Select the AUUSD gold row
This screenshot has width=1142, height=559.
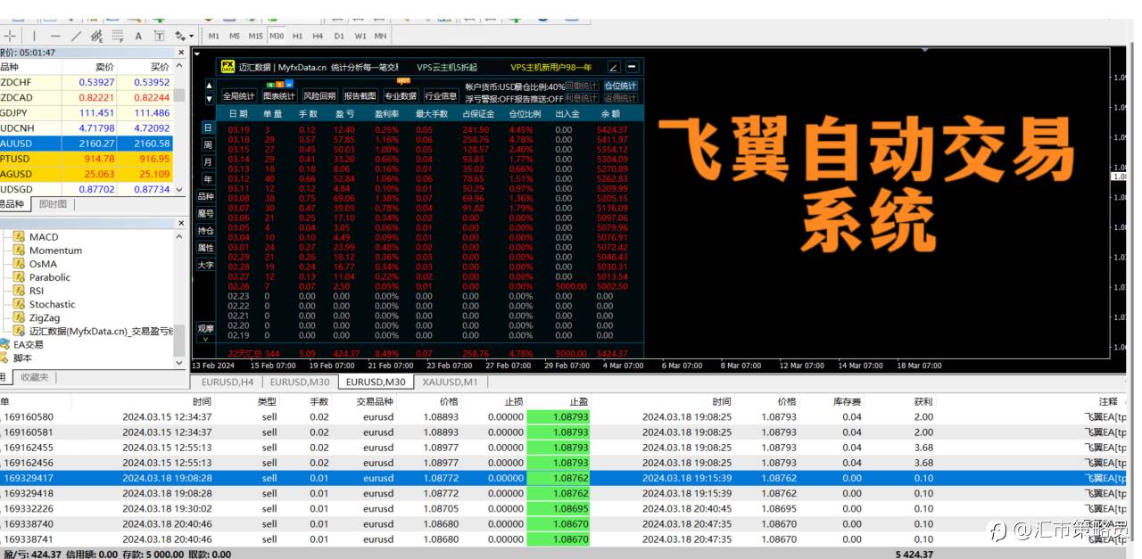(87, 143)
